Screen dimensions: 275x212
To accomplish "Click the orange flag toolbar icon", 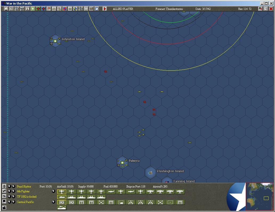I will (x=49, y=9).
